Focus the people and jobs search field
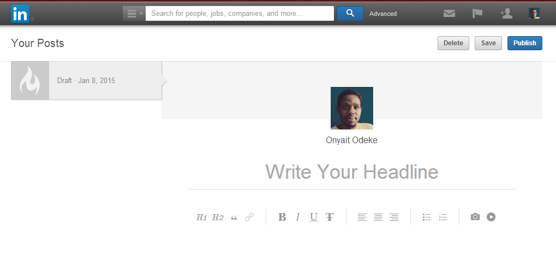 [x=240, y=14]
